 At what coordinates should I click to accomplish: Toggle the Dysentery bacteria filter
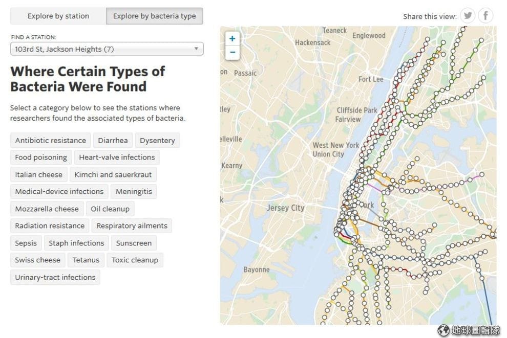click(x=157, y=141)
